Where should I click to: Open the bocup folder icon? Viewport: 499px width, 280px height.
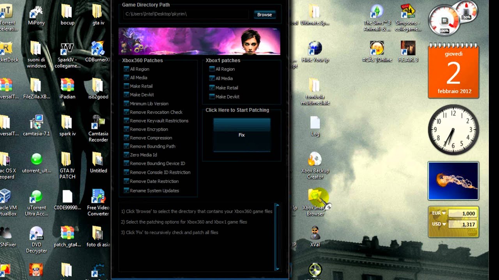point(67,14)
